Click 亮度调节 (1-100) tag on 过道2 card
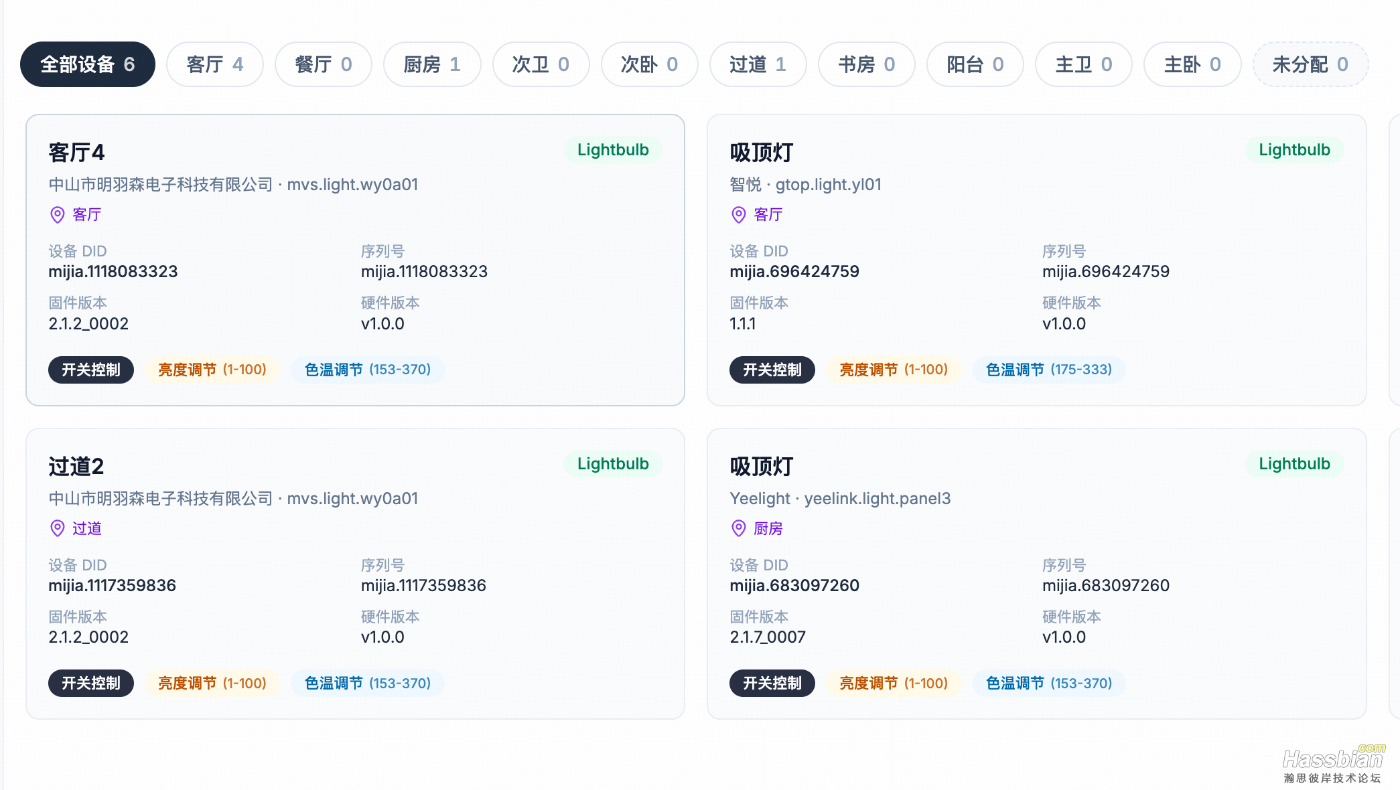This screenshot has height=790, width=1400. pyautogui.click(x=212, y=684)
